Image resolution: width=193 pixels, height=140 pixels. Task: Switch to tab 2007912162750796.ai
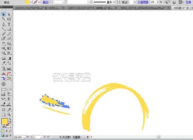coord(37,8)
